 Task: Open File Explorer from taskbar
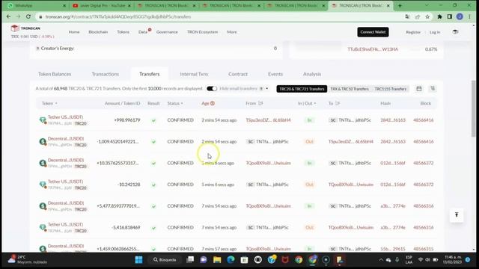(217, 259)
